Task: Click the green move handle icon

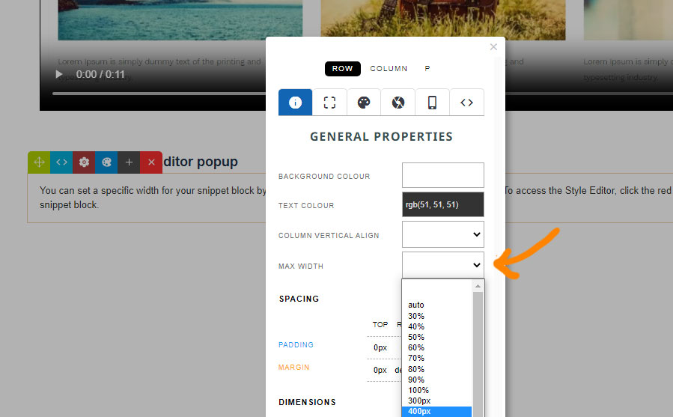Action: (x=39, y=162)
